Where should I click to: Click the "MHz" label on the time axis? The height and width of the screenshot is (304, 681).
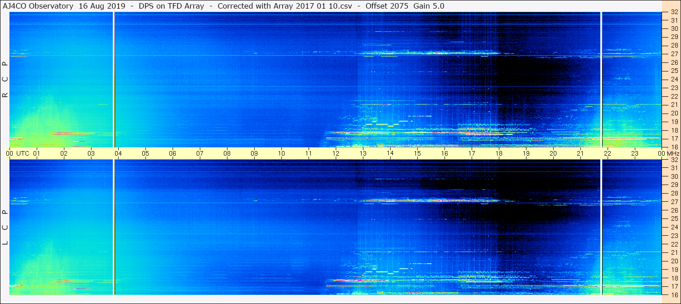pyautogui.click(x=673, y=153)
